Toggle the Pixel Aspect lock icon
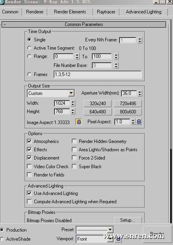 [139, 122]
